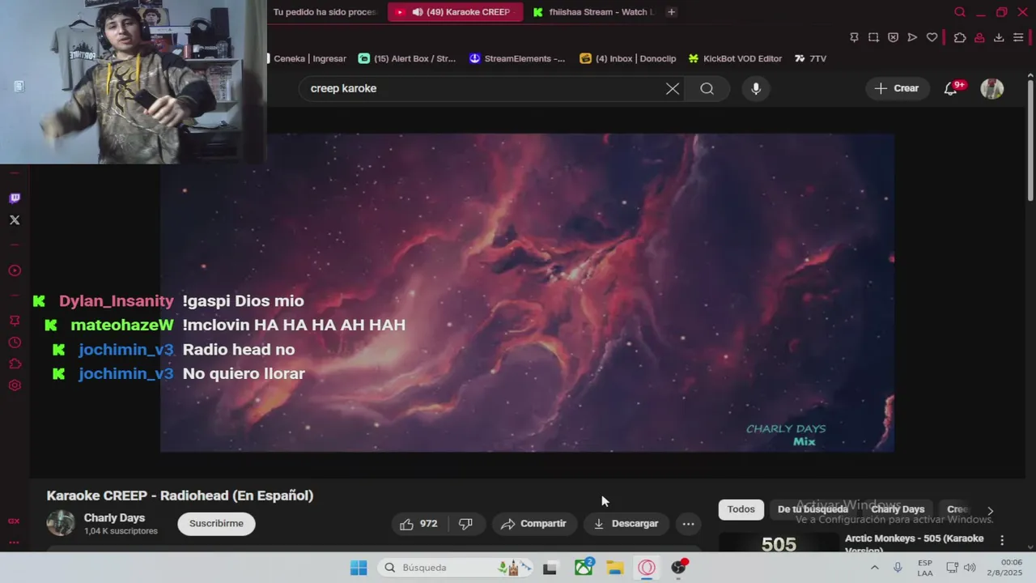Bookmark page with the heart icon
Screen dimensions: 1036x583
(x=932, y=37)
